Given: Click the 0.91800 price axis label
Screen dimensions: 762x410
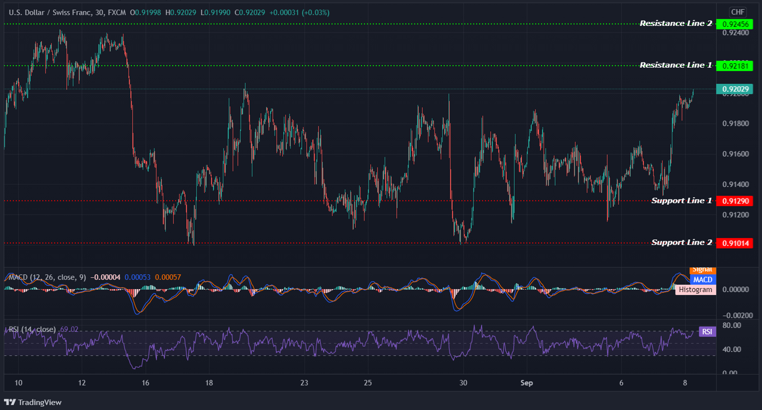Looking at the screenshot, I should point(736,124).
